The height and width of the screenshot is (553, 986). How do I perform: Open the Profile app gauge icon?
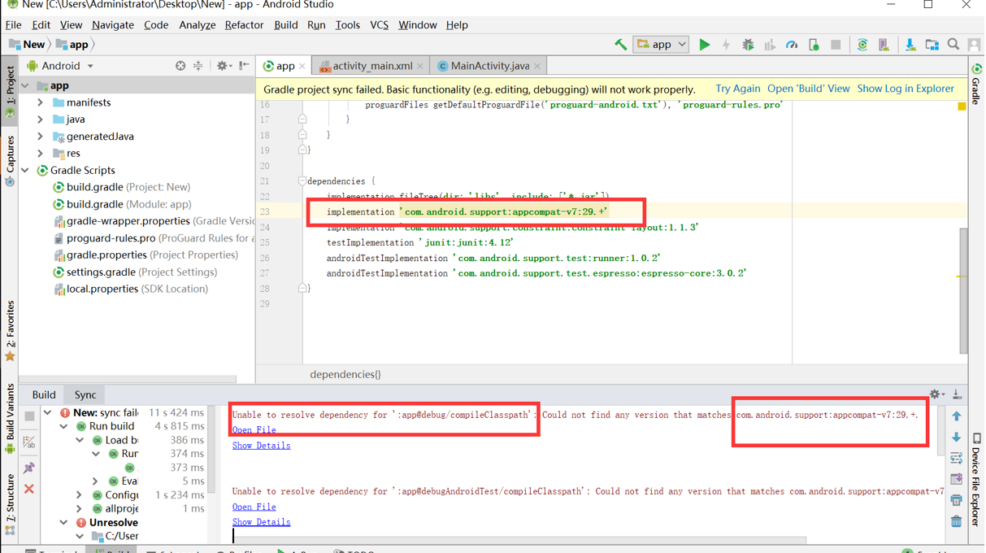[792, 45]
